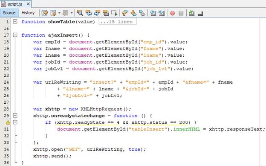Click inside the "job_lvl" string
This screenshot has height=166, width=266.
coord(157,69)
